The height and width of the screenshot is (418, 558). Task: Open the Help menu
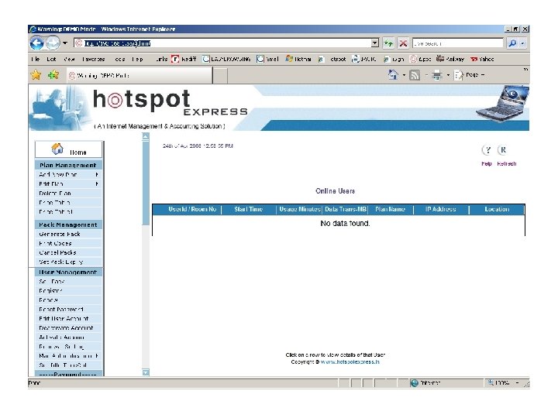137,59
